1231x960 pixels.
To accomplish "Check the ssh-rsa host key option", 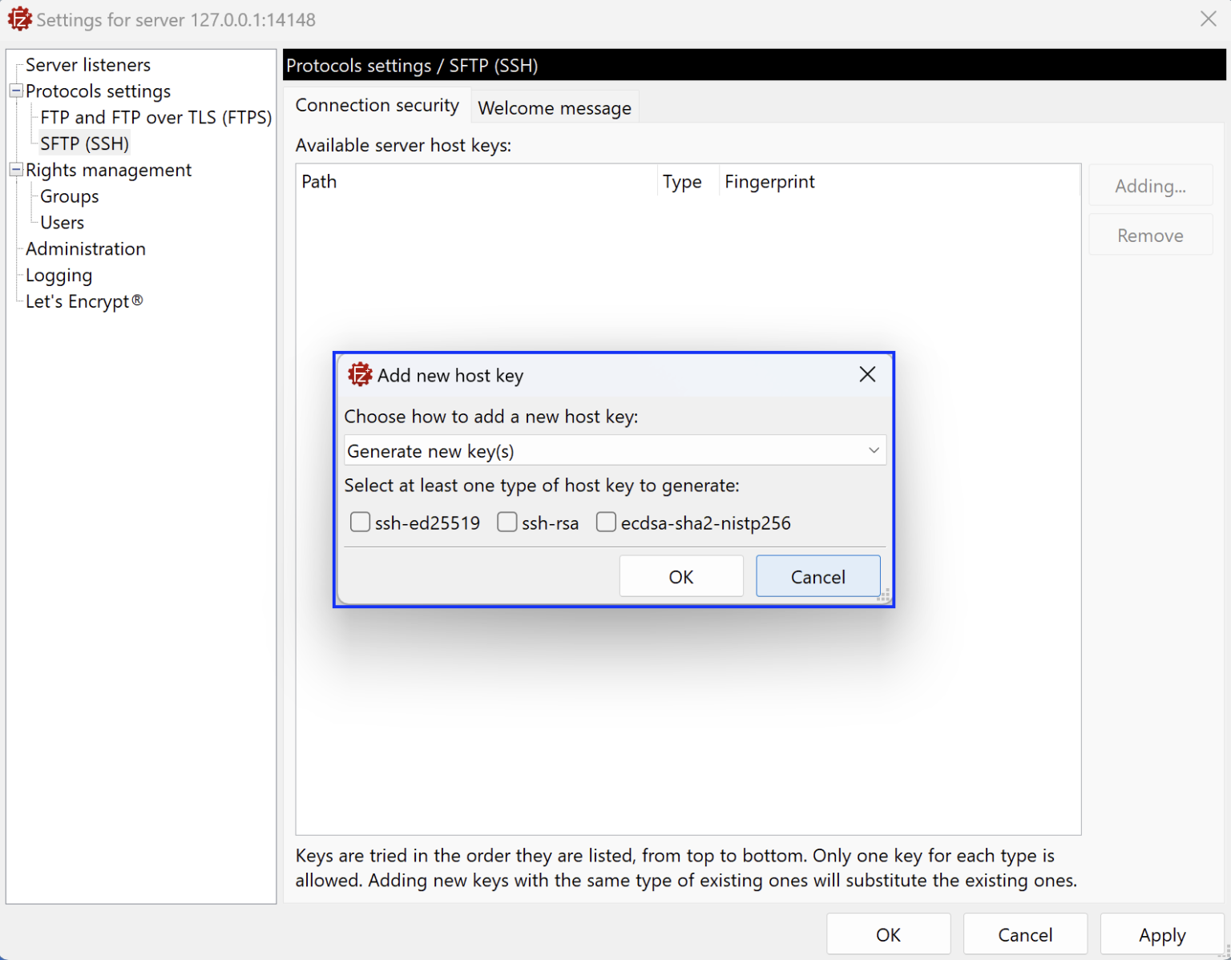I will click(507, 522).
